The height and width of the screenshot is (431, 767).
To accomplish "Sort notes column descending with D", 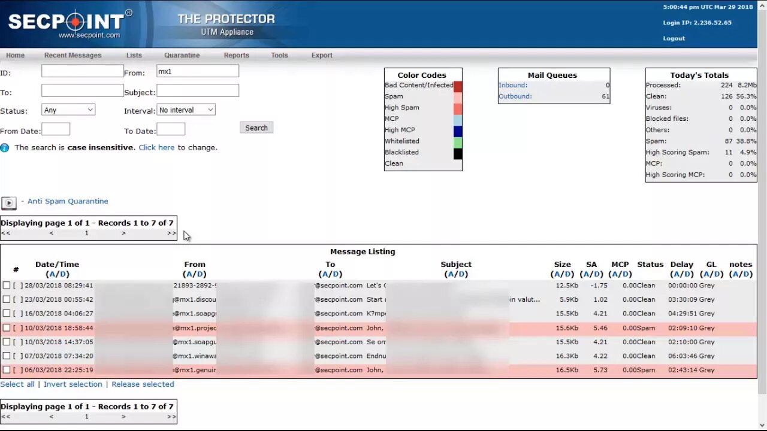I will [745, 274].
